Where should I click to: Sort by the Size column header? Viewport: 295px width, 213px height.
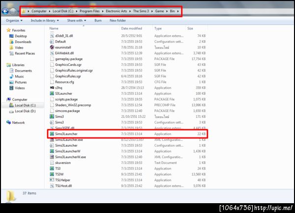click(x=190, y=28)
